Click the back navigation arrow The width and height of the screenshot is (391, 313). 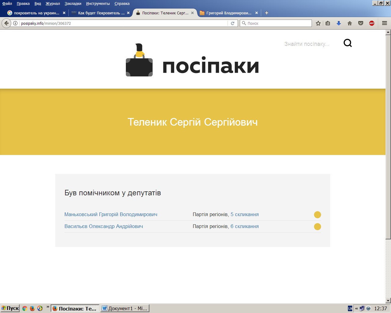(6, 23)
